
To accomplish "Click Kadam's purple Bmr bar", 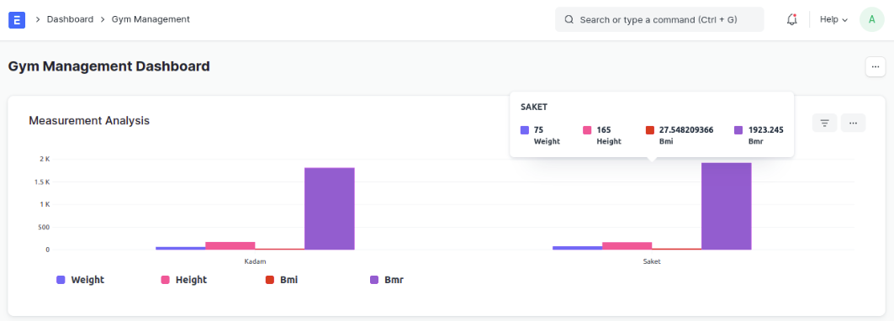I will [x=330, y=208].
